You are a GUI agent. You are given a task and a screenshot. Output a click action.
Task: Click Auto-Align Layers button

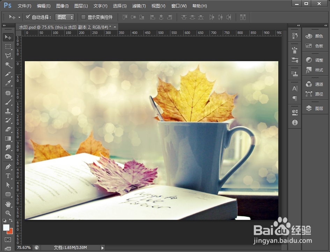tap(243, 17)
